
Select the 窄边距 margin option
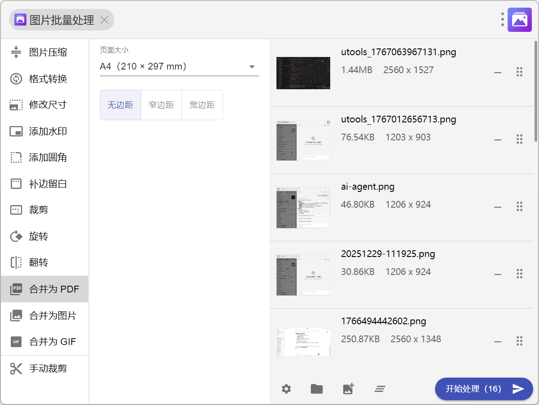(161, 105)
